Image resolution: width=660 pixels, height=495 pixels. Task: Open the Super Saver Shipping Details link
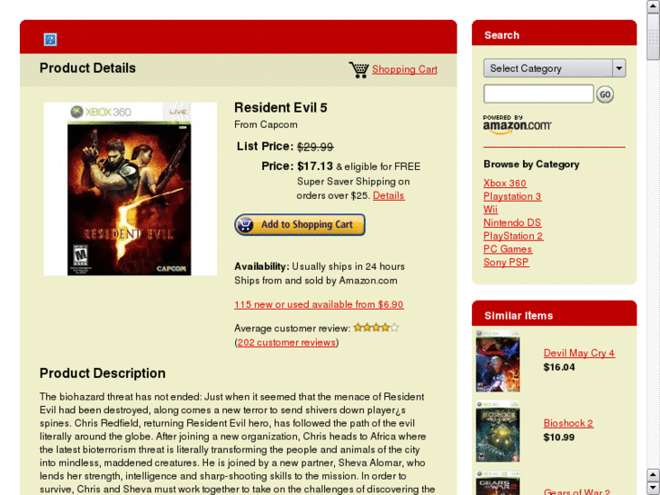click(x=389, y=195)
